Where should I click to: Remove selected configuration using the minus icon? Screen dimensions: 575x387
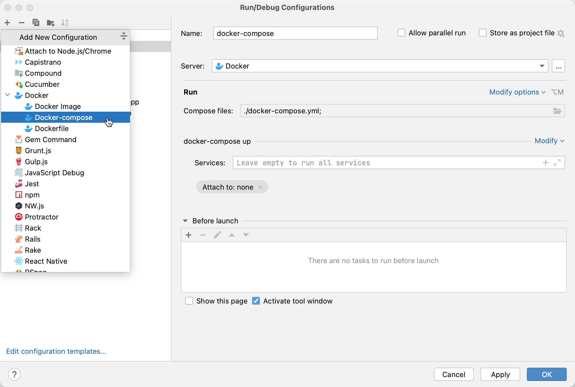(22, 22)
